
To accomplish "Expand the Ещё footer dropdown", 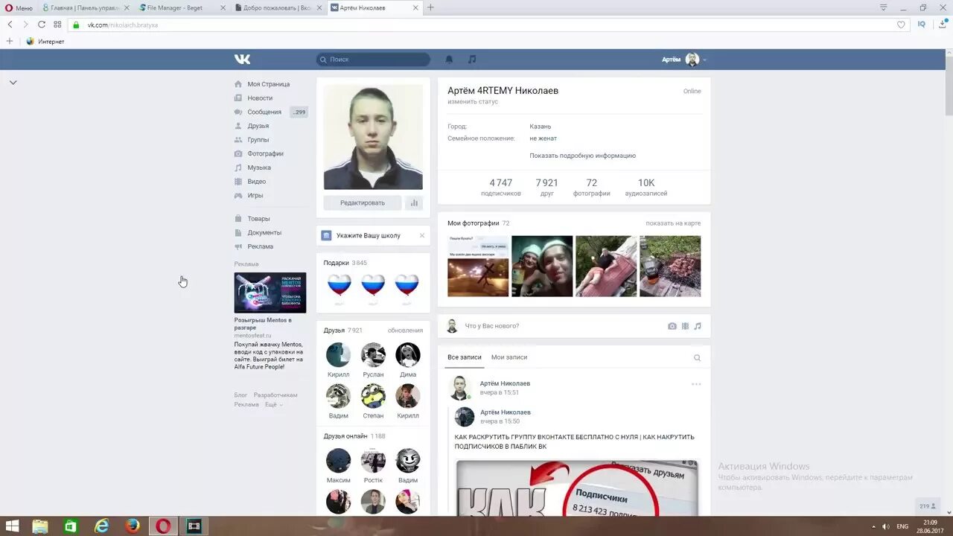I will (274, 405).
